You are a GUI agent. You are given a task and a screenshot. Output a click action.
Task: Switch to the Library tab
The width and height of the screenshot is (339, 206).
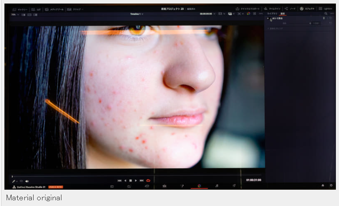point(272,14)
